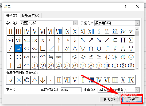The image size is (146, 106).
Task: Click the 插入(I) insert button
Action: coord(109,100)
